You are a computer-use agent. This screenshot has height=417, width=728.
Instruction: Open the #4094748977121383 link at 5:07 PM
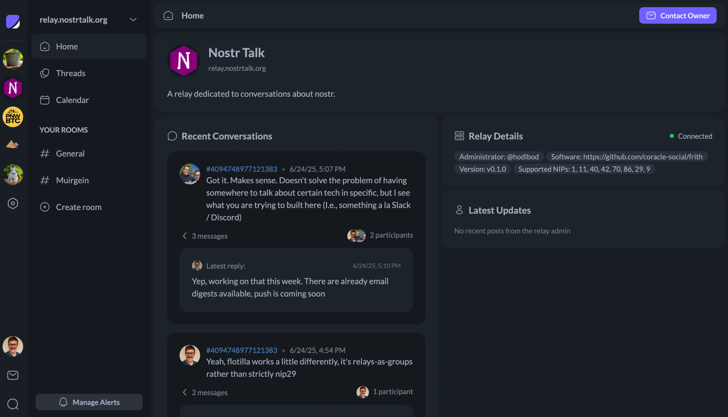241,169
